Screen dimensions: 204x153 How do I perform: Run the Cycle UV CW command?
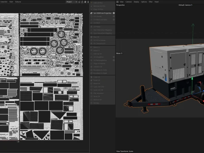102,90
